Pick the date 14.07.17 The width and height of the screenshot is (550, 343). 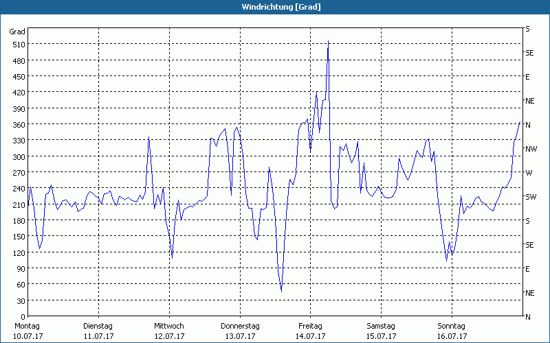[x=311, y=336]
